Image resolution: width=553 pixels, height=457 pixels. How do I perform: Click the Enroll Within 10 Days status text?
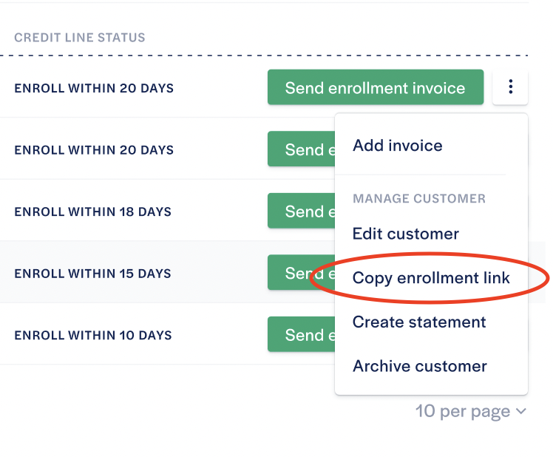coord(92,335)
